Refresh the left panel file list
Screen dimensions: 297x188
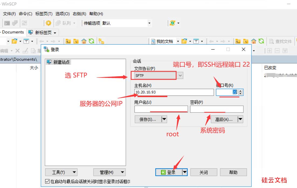click(91, 41)
